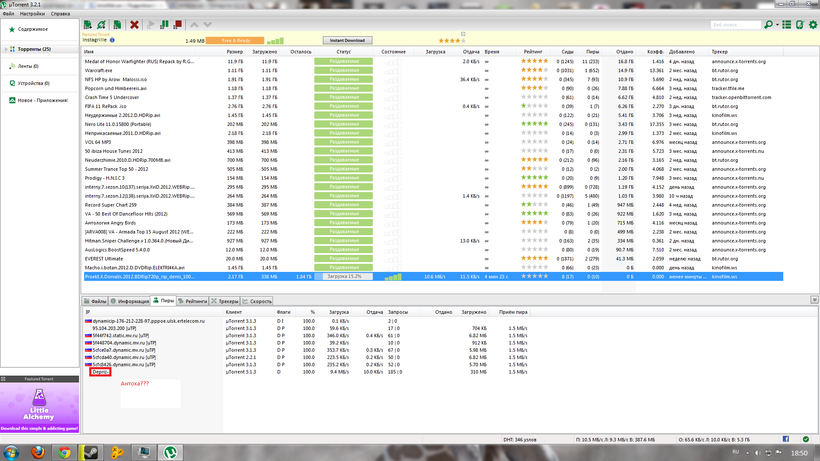The height and width of the screenshot is (461, 820).
Task: Collapse the bottom detail pane chevron
Action: [814, 300]
